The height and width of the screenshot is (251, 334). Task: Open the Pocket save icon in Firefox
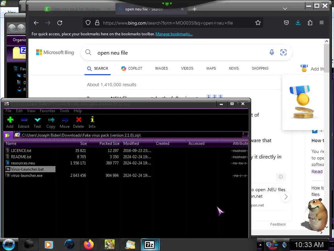[x=286, y=23]
